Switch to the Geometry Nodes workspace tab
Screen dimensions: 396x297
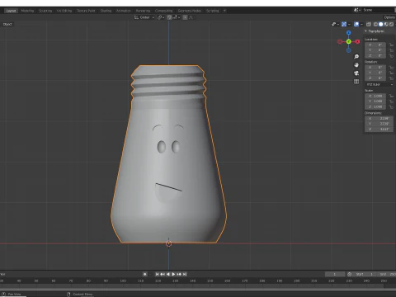(x=190, y=11)
